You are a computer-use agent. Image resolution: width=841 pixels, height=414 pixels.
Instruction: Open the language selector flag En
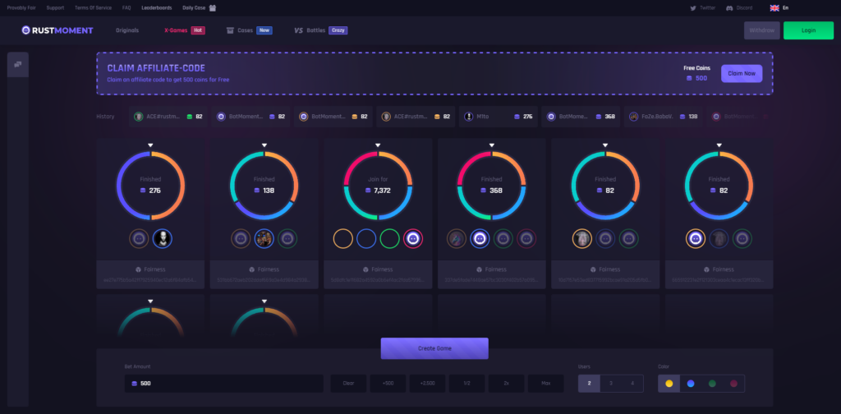[779, 8]
